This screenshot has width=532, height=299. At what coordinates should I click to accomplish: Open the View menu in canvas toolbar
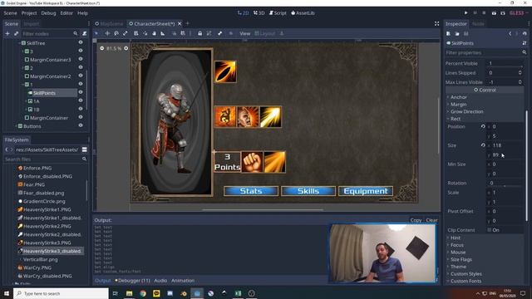(244, 33)
